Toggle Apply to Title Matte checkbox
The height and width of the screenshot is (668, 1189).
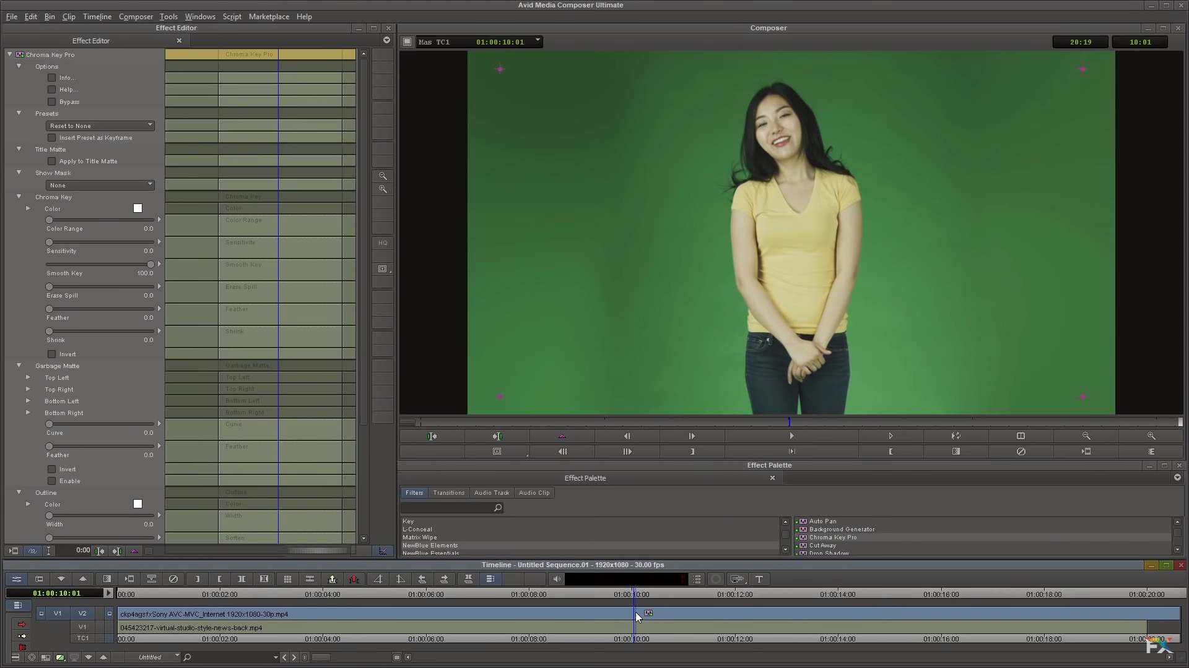(51, 161)
